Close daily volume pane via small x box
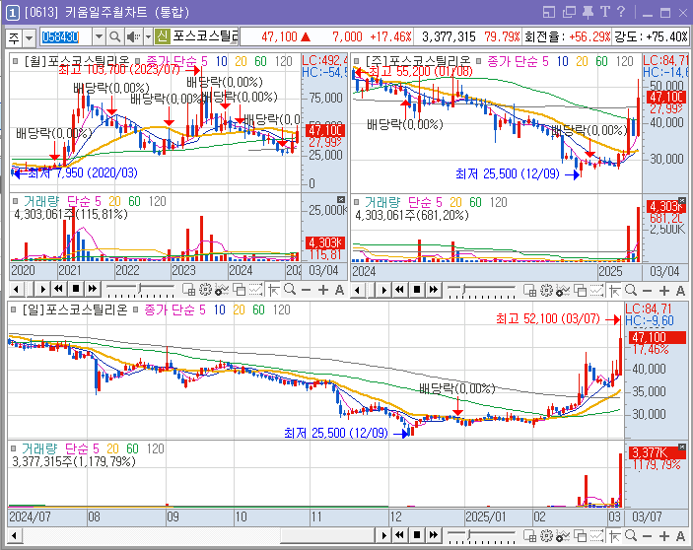 pyautogui.click(x=682, y=447)
